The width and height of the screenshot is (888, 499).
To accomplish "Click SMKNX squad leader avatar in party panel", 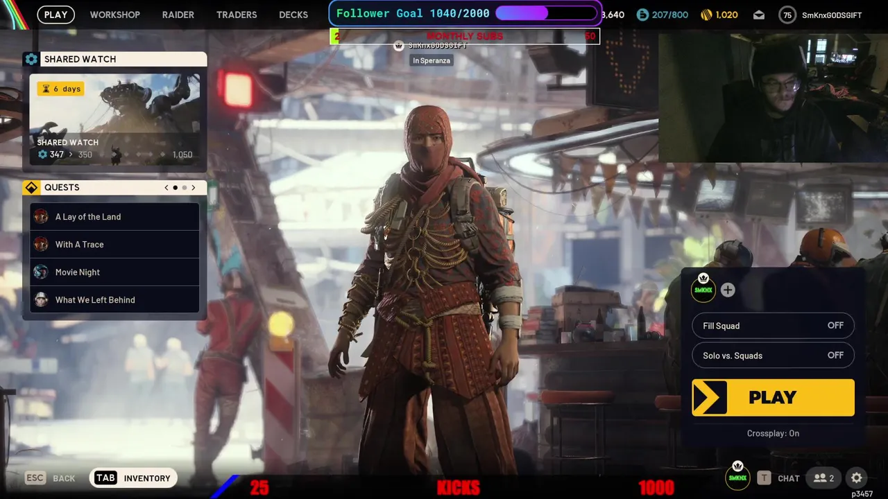I will click(x=703, y=289).
